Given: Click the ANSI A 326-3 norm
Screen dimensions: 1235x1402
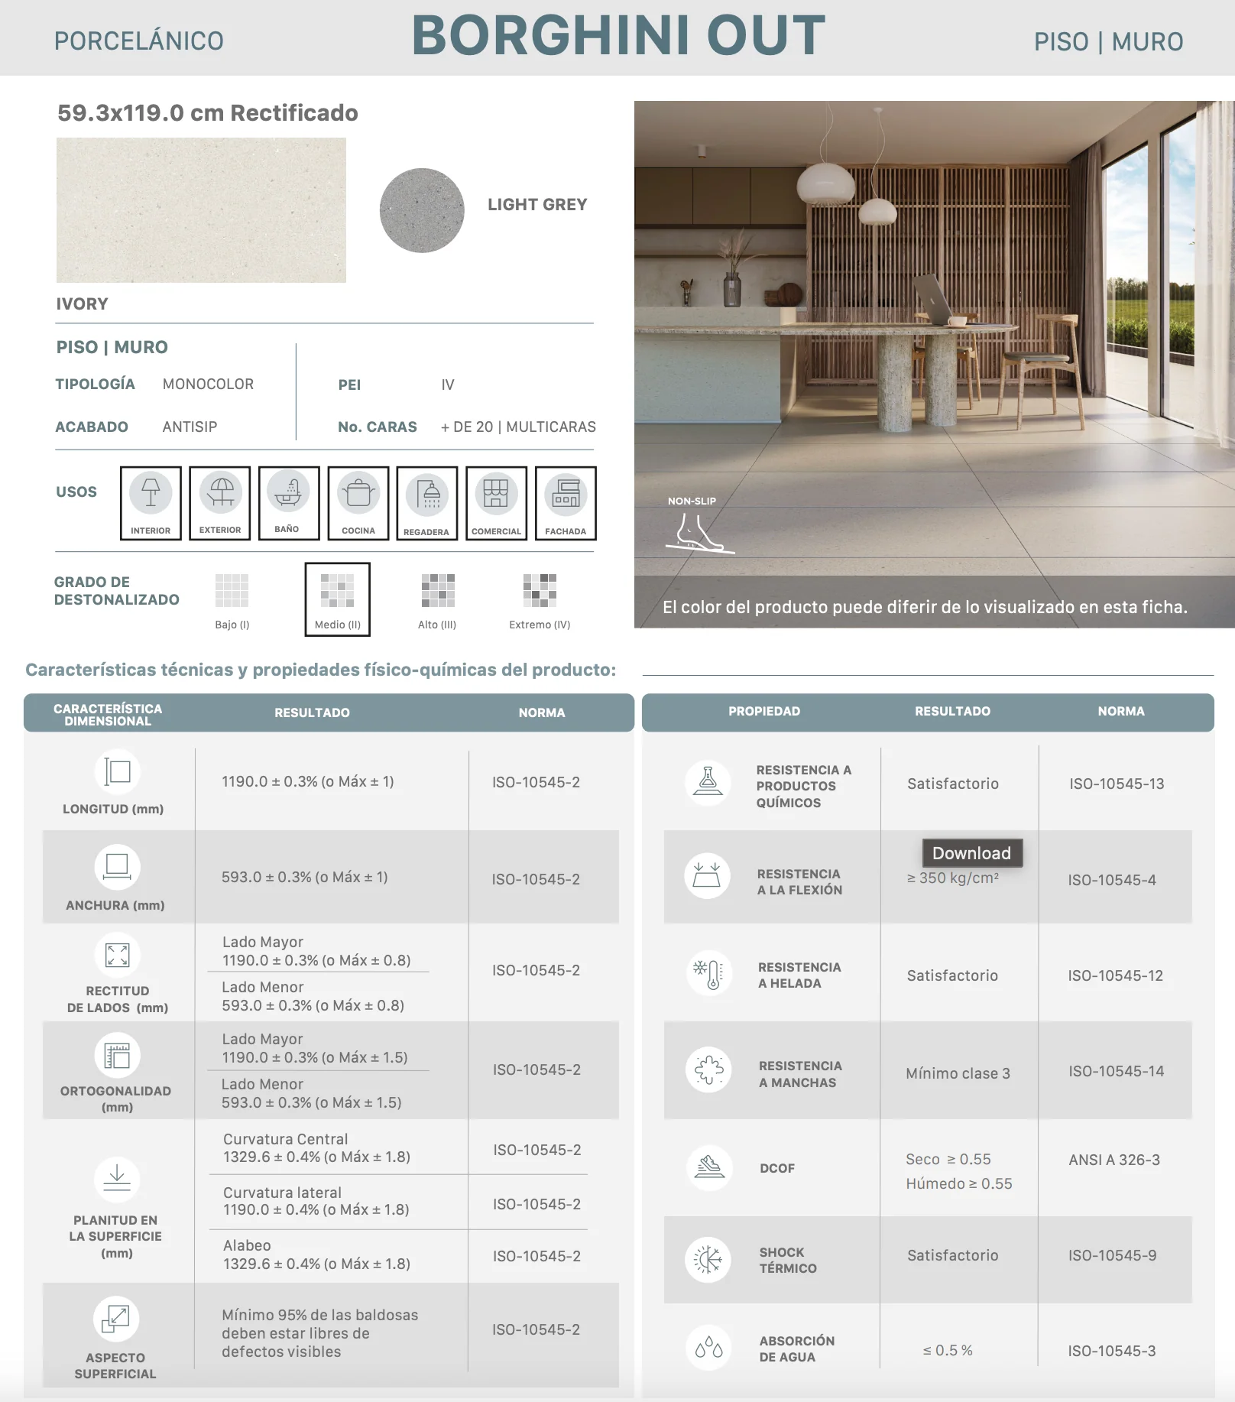Looking at the screenshot, I should 1114,1160.
